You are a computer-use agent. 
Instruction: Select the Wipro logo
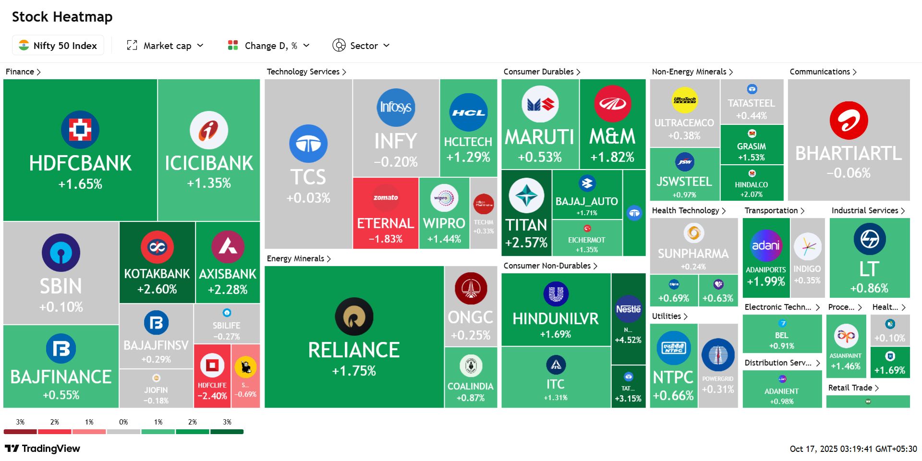[444, 198]
